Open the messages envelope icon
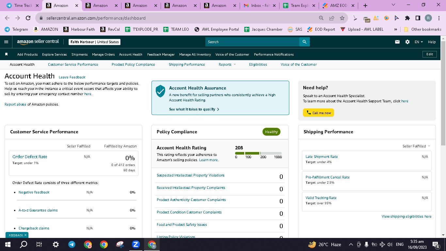The height and width of the screenshot is (251, 446). tap(397, 42)
